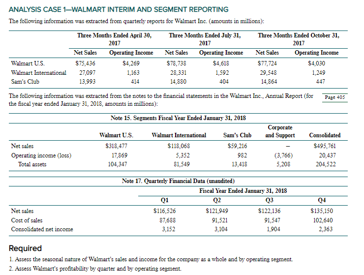Click Sam's Club April net sales 13,993

pyautogui.click(x=87, y=82)
